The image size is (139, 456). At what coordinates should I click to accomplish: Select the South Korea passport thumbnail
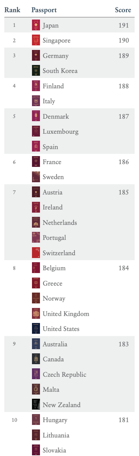tap(36, 71)
